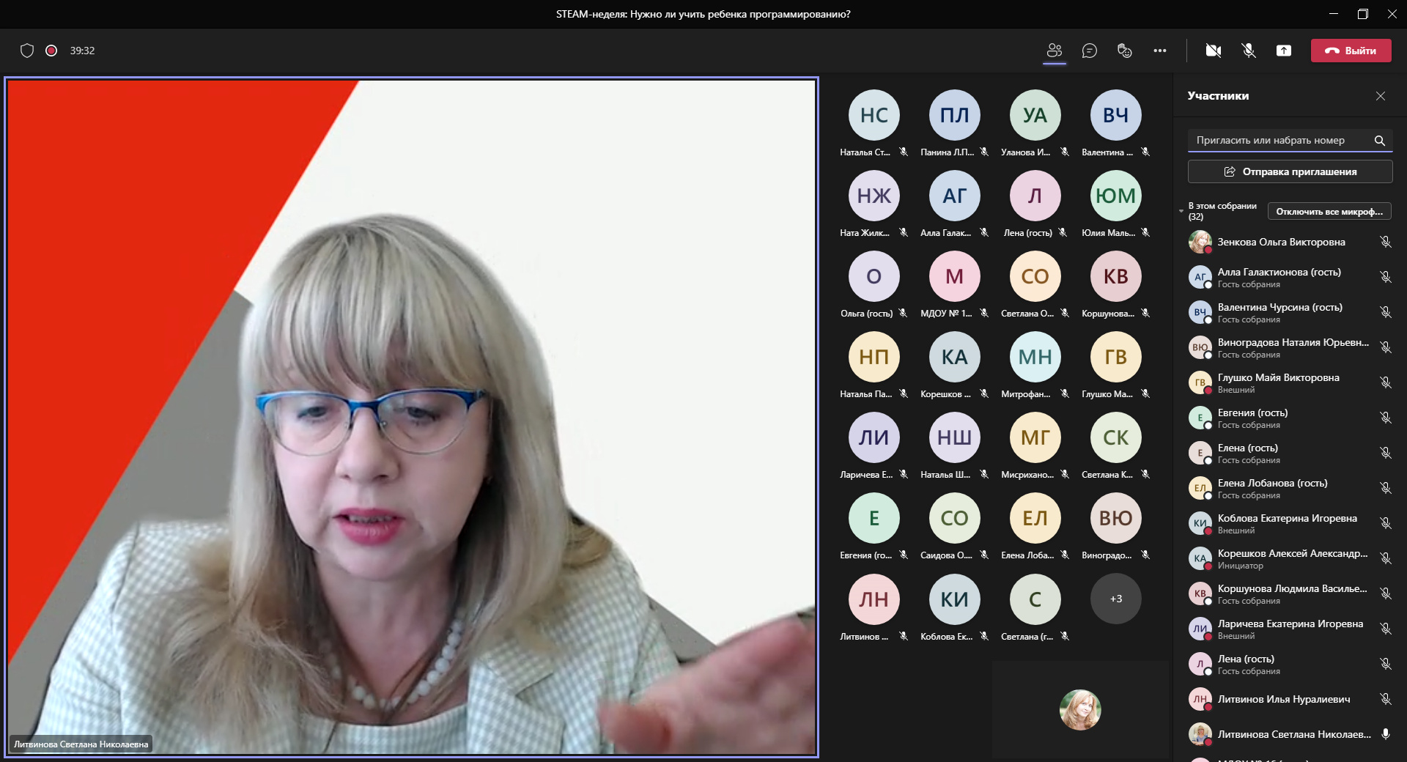Open reactions and raise hand menu
Screen dimensions: 1407x762
coord(1124,51)
